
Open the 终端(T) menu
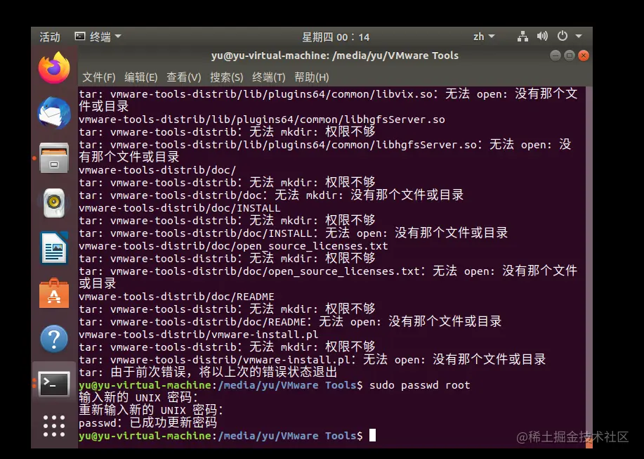point(268,77)
